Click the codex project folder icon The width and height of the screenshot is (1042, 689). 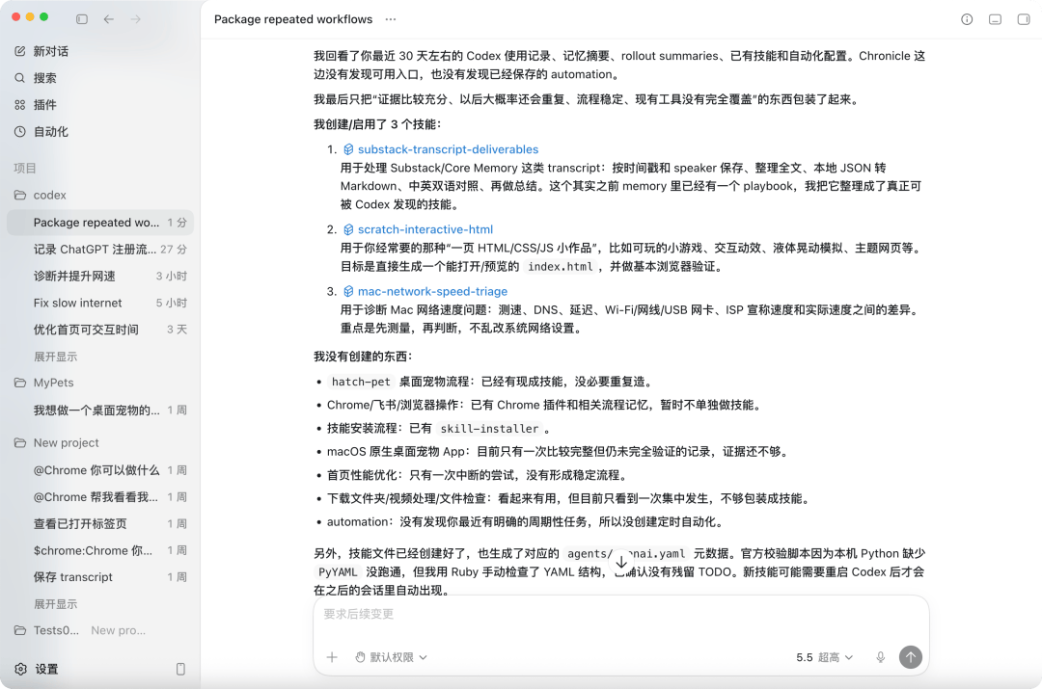click(x=20, y=196)
